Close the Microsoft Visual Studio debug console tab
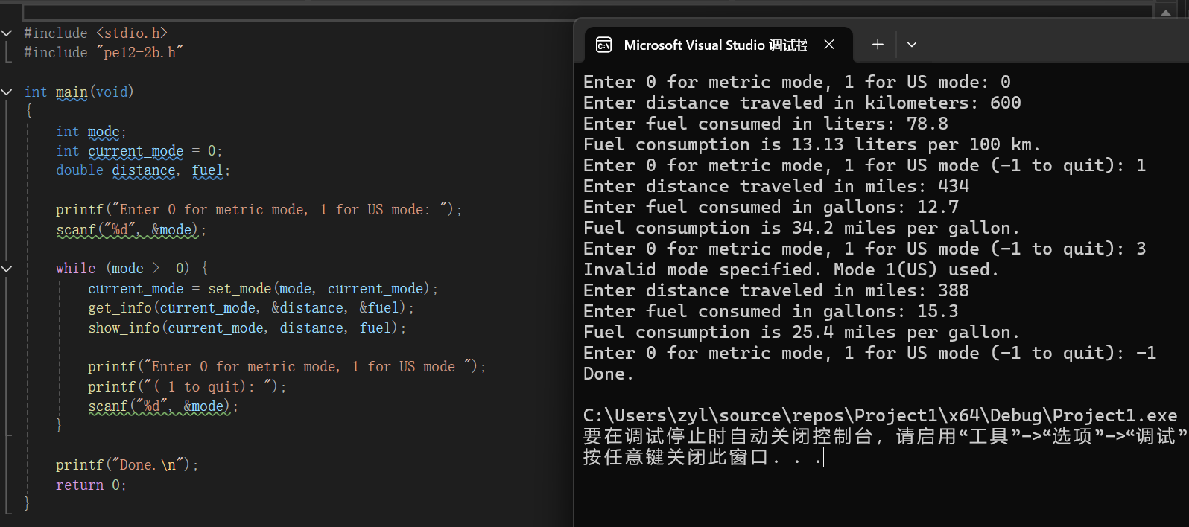Screen dimensions: 1189x527 coord(828,45)
